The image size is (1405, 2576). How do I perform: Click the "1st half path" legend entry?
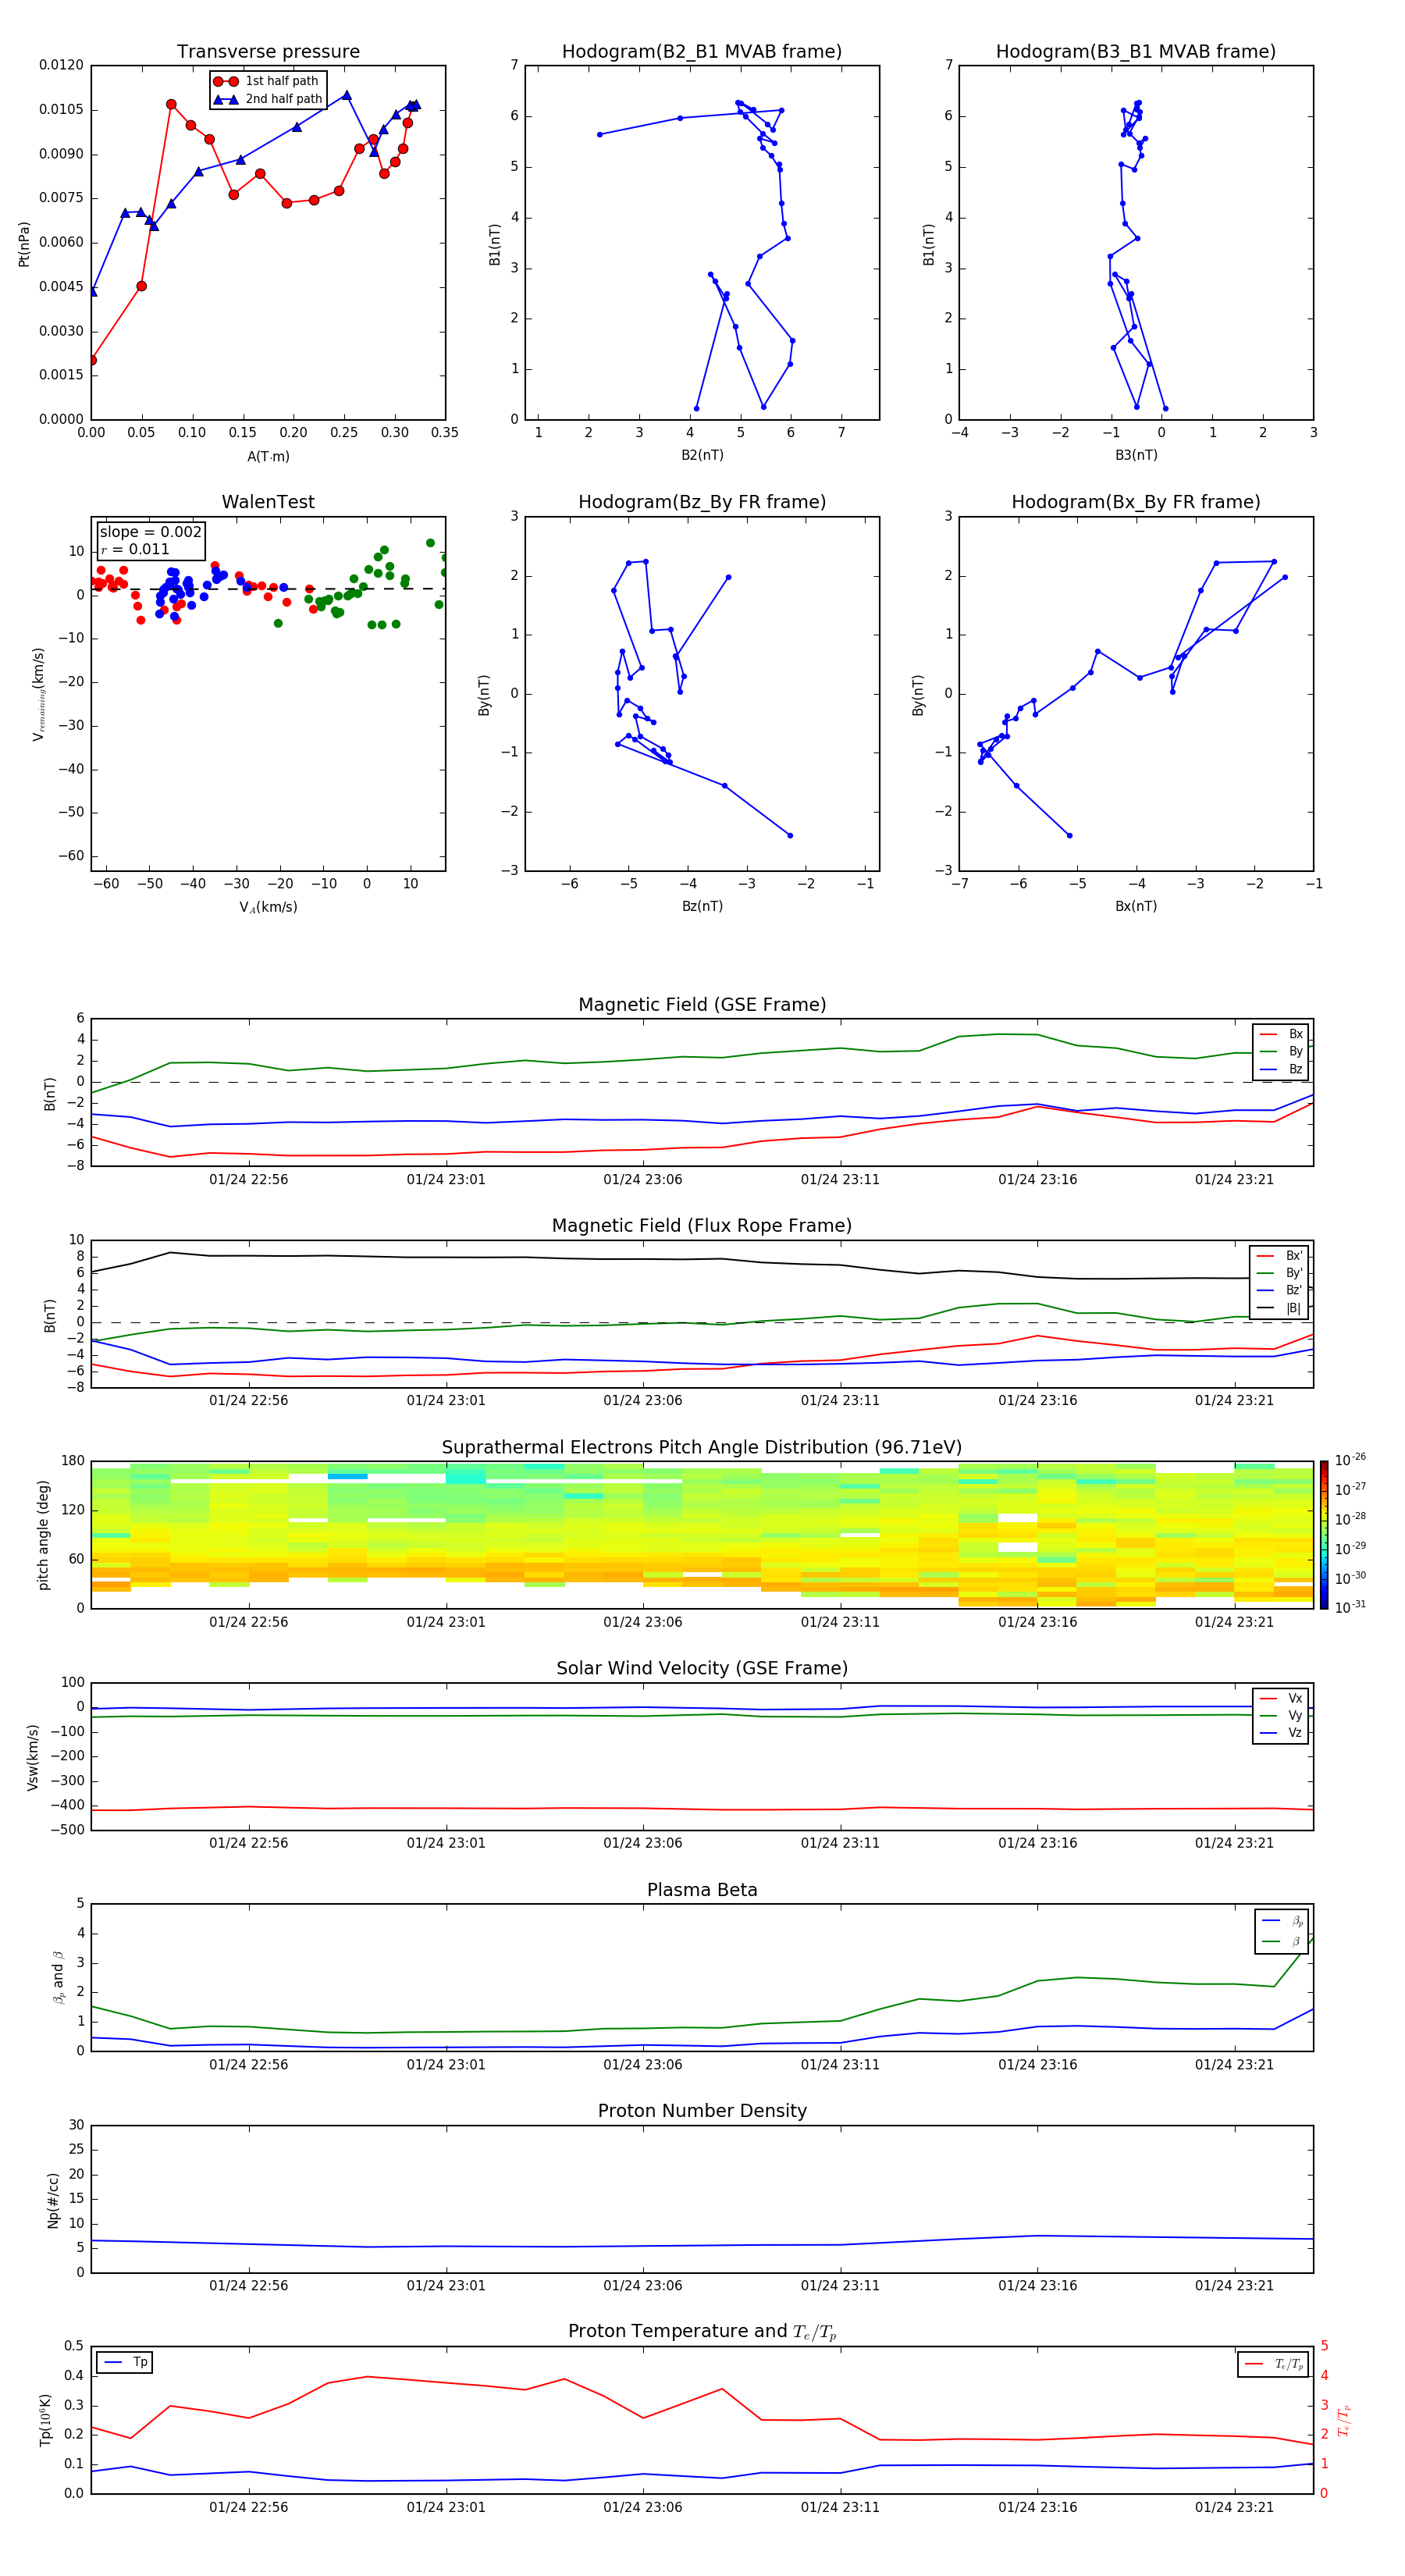click(267, 82)
